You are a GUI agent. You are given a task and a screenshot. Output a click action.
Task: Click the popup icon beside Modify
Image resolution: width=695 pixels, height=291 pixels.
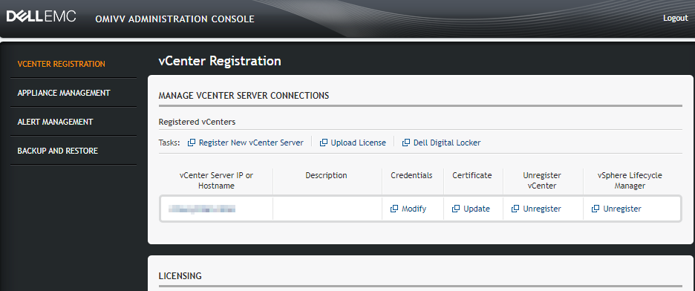[x=394, y=209]
